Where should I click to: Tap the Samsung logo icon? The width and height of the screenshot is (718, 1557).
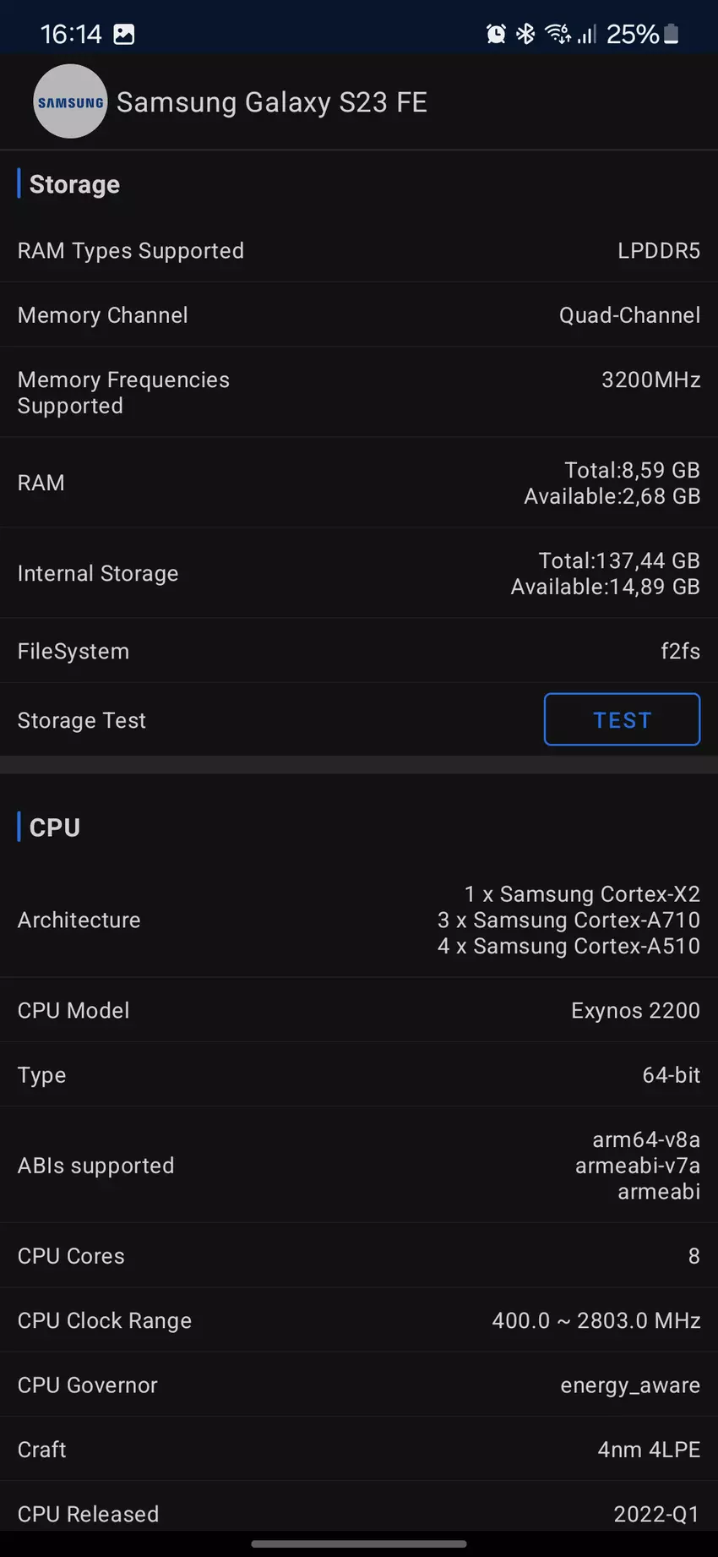tap(70, 101)
